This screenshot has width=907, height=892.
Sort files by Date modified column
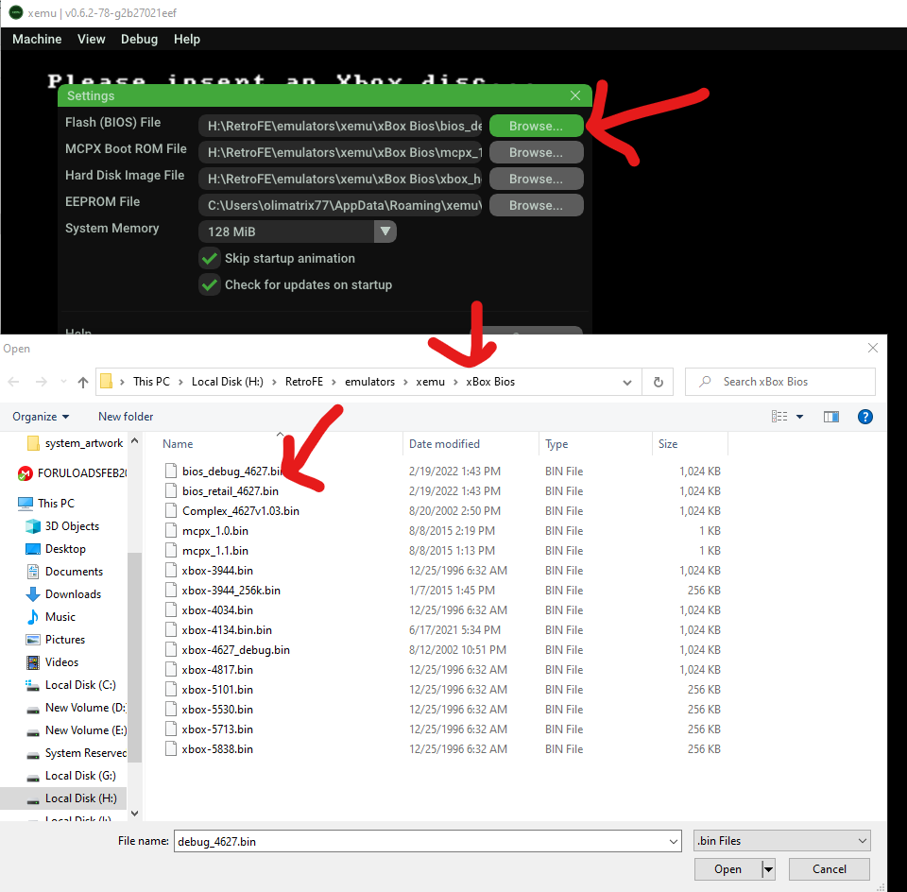444,444
